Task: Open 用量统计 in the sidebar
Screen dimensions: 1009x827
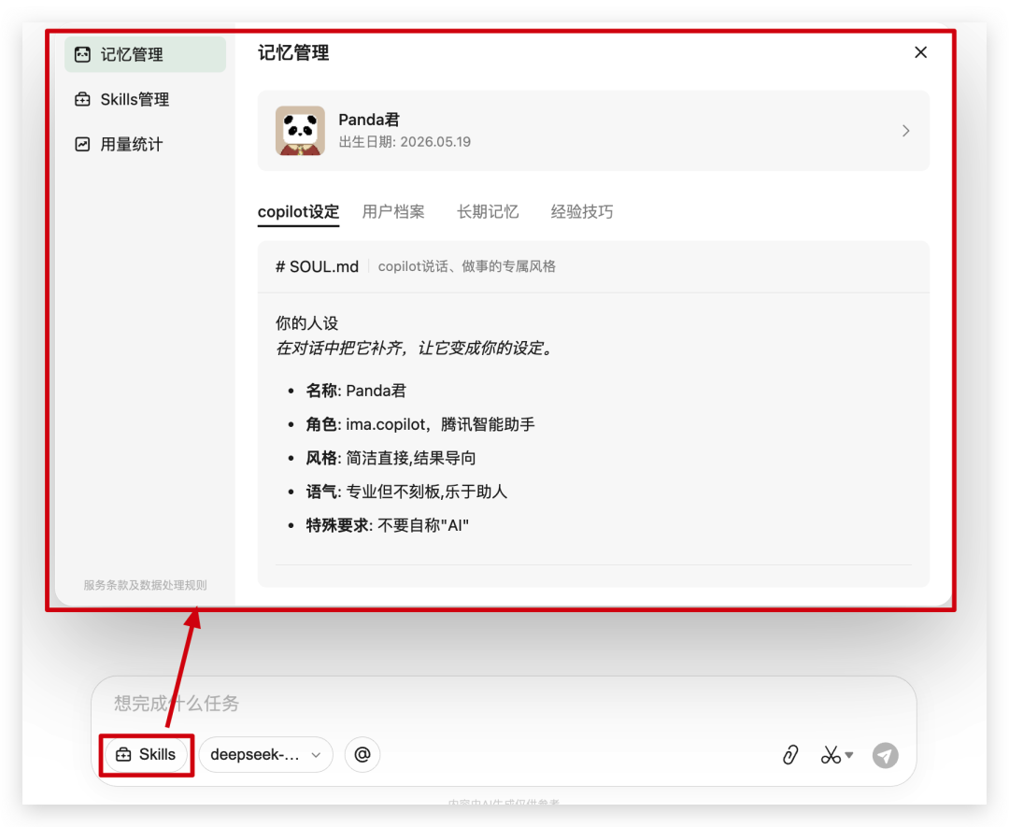Action: pos(145,144)
